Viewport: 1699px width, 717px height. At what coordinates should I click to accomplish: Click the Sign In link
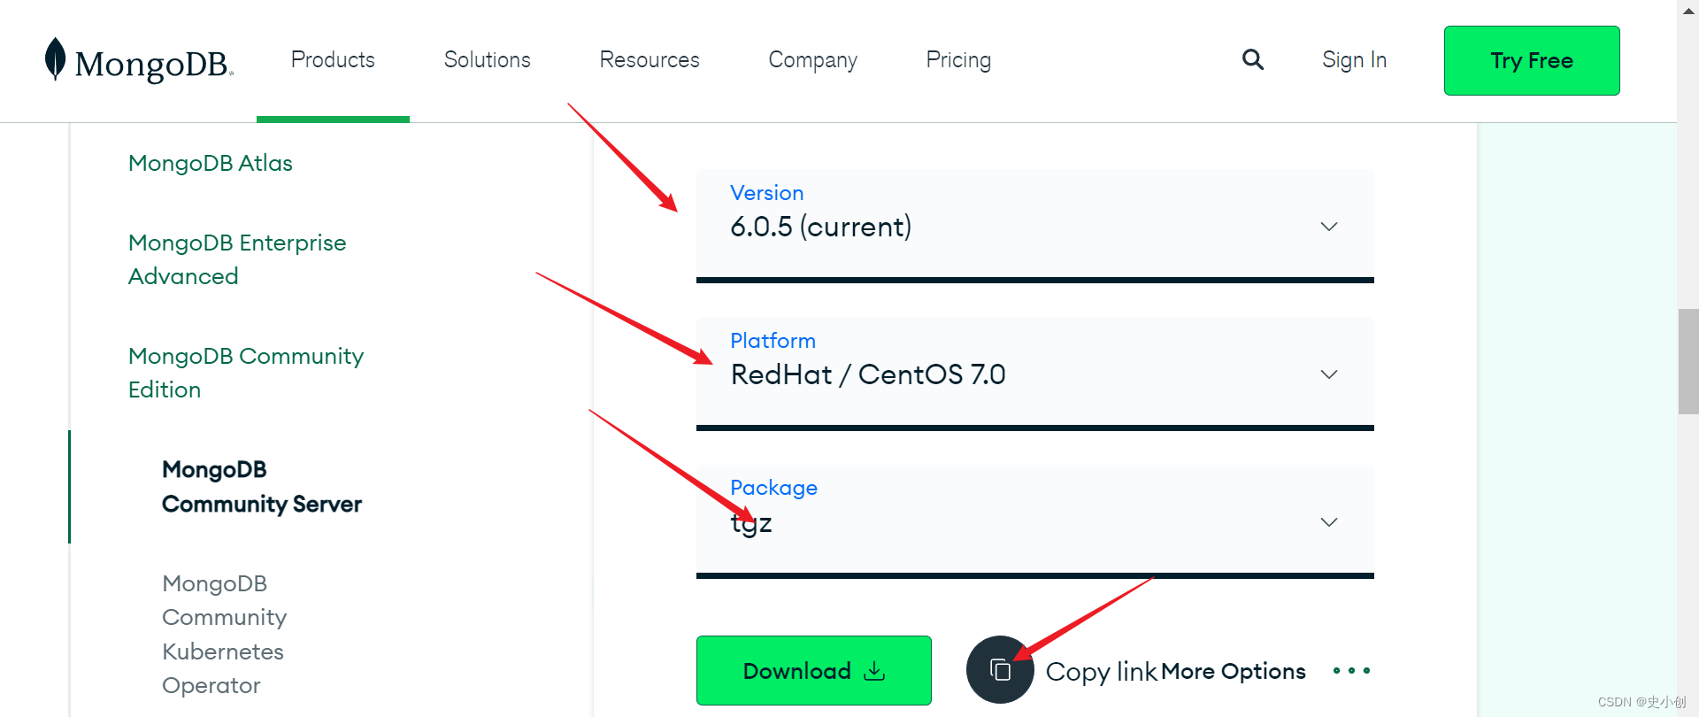coord(1354,60)
